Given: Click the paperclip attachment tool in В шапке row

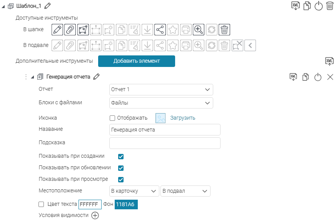Looking at the screenshot, I should point(70,29).
